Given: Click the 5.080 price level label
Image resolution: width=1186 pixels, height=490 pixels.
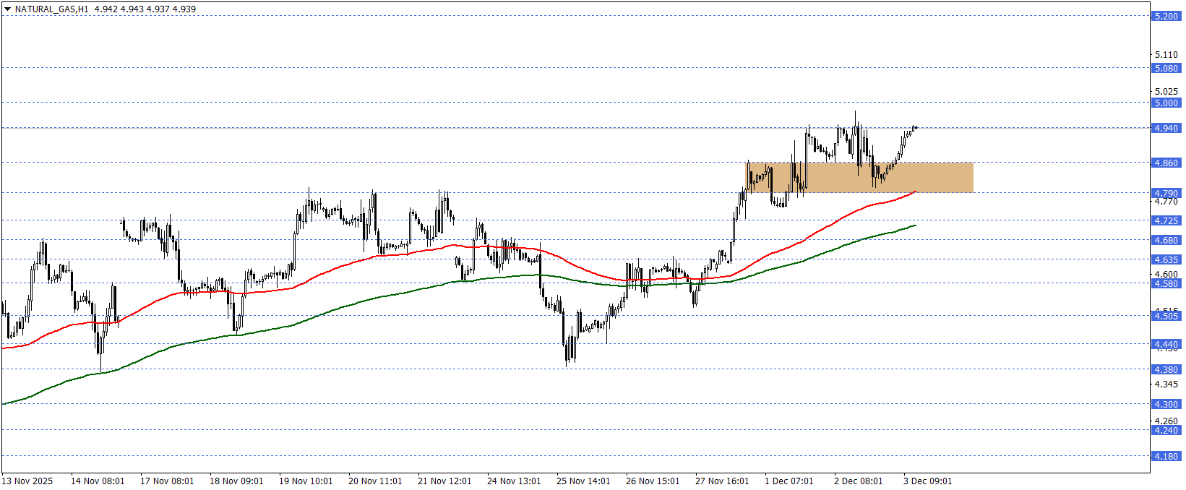Looking at the screenshot, I should (1165, 68).
